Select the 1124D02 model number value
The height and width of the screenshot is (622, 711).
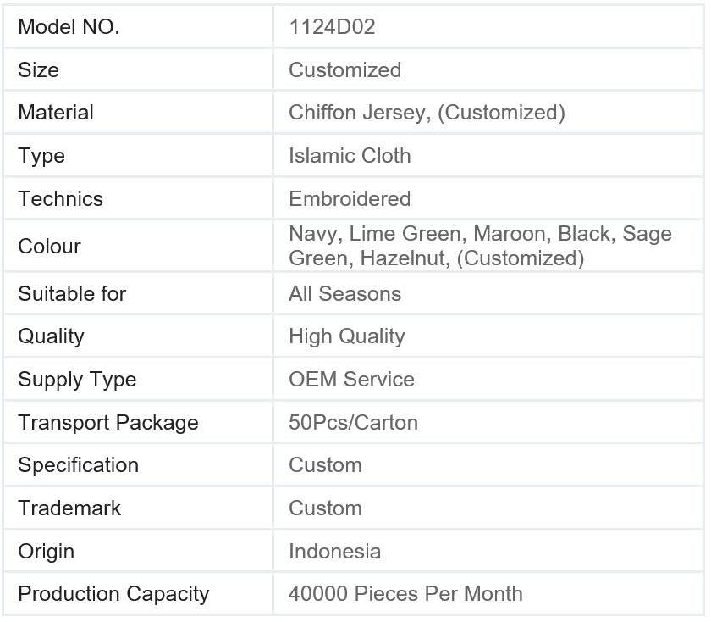tap(332, 27)
